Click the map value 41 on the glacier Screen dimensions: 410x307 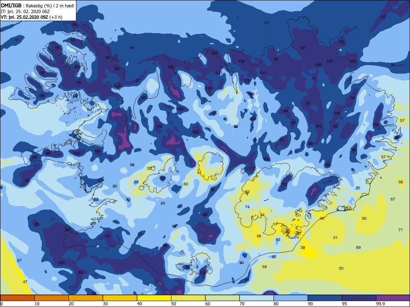click(x=199, y=173)
